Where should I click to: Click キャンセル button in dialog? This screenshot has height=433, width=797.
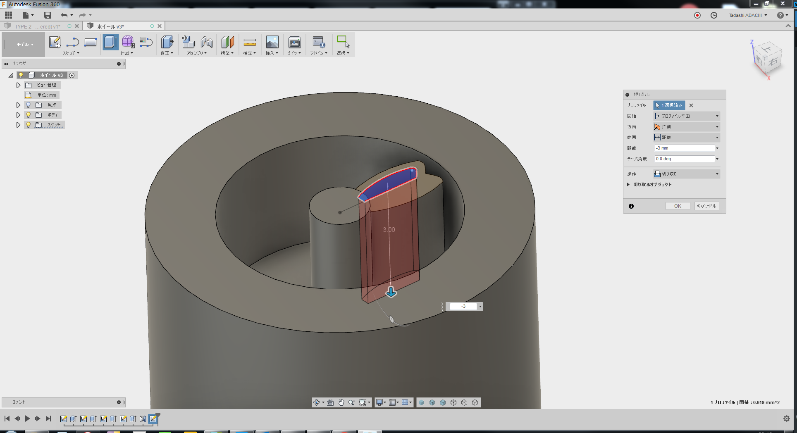[x=706, y=206]
